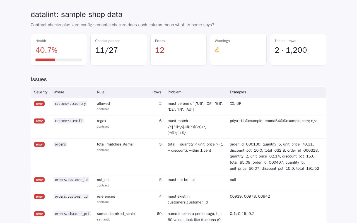This screenshot has width=357, height=223.
Task: Click the Problem column header
Action: pyautogui.click(x=175, y=92)
